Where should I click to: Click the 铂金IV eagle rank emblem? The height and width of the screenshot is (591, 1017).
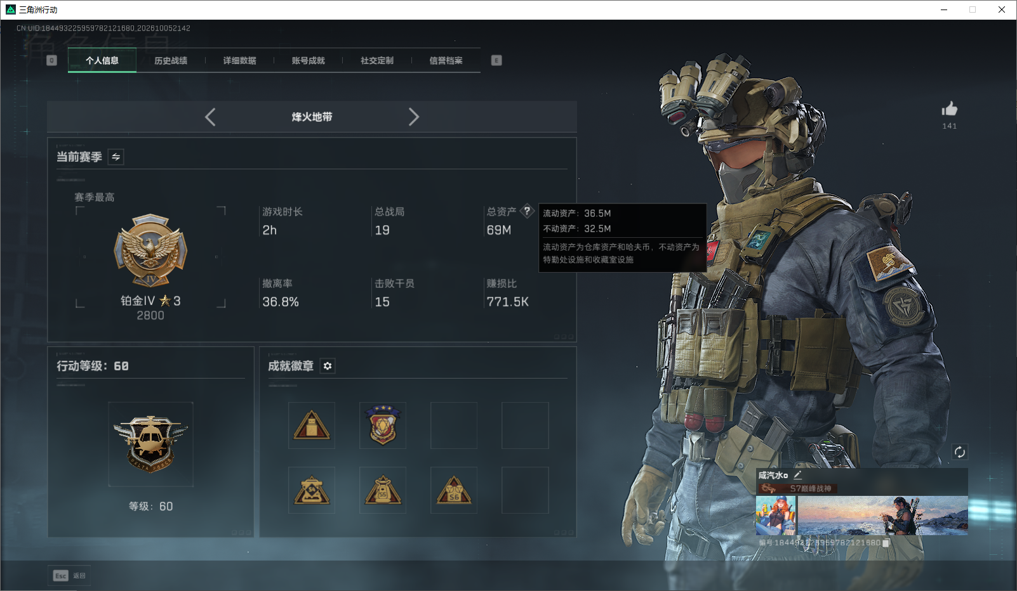pyautogui.click(x=150, y=250)
